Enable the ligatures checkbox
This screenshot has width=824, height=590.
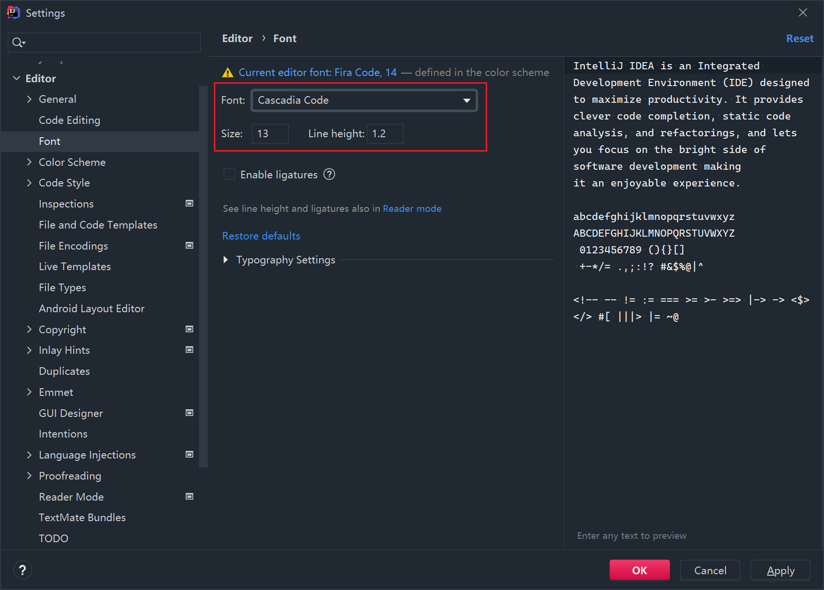230,175
